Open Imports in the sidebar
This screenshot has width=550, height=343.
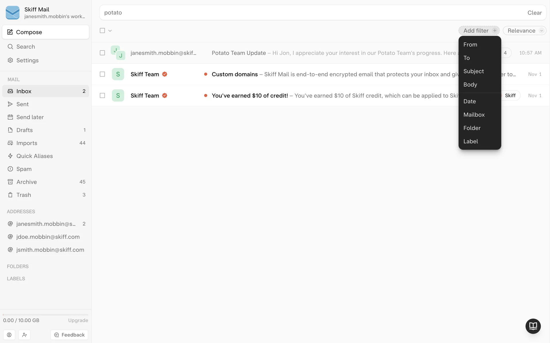[27, 143]
